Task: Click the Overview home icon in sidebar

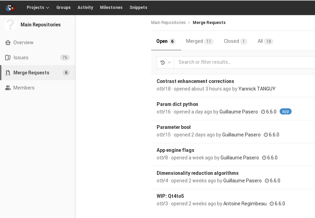Action: 8,43
